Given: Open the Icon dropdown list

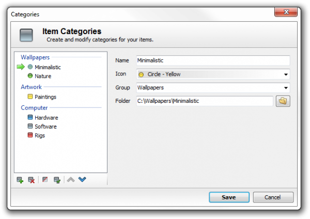Looking at the screenshot, I should [286, 74].
